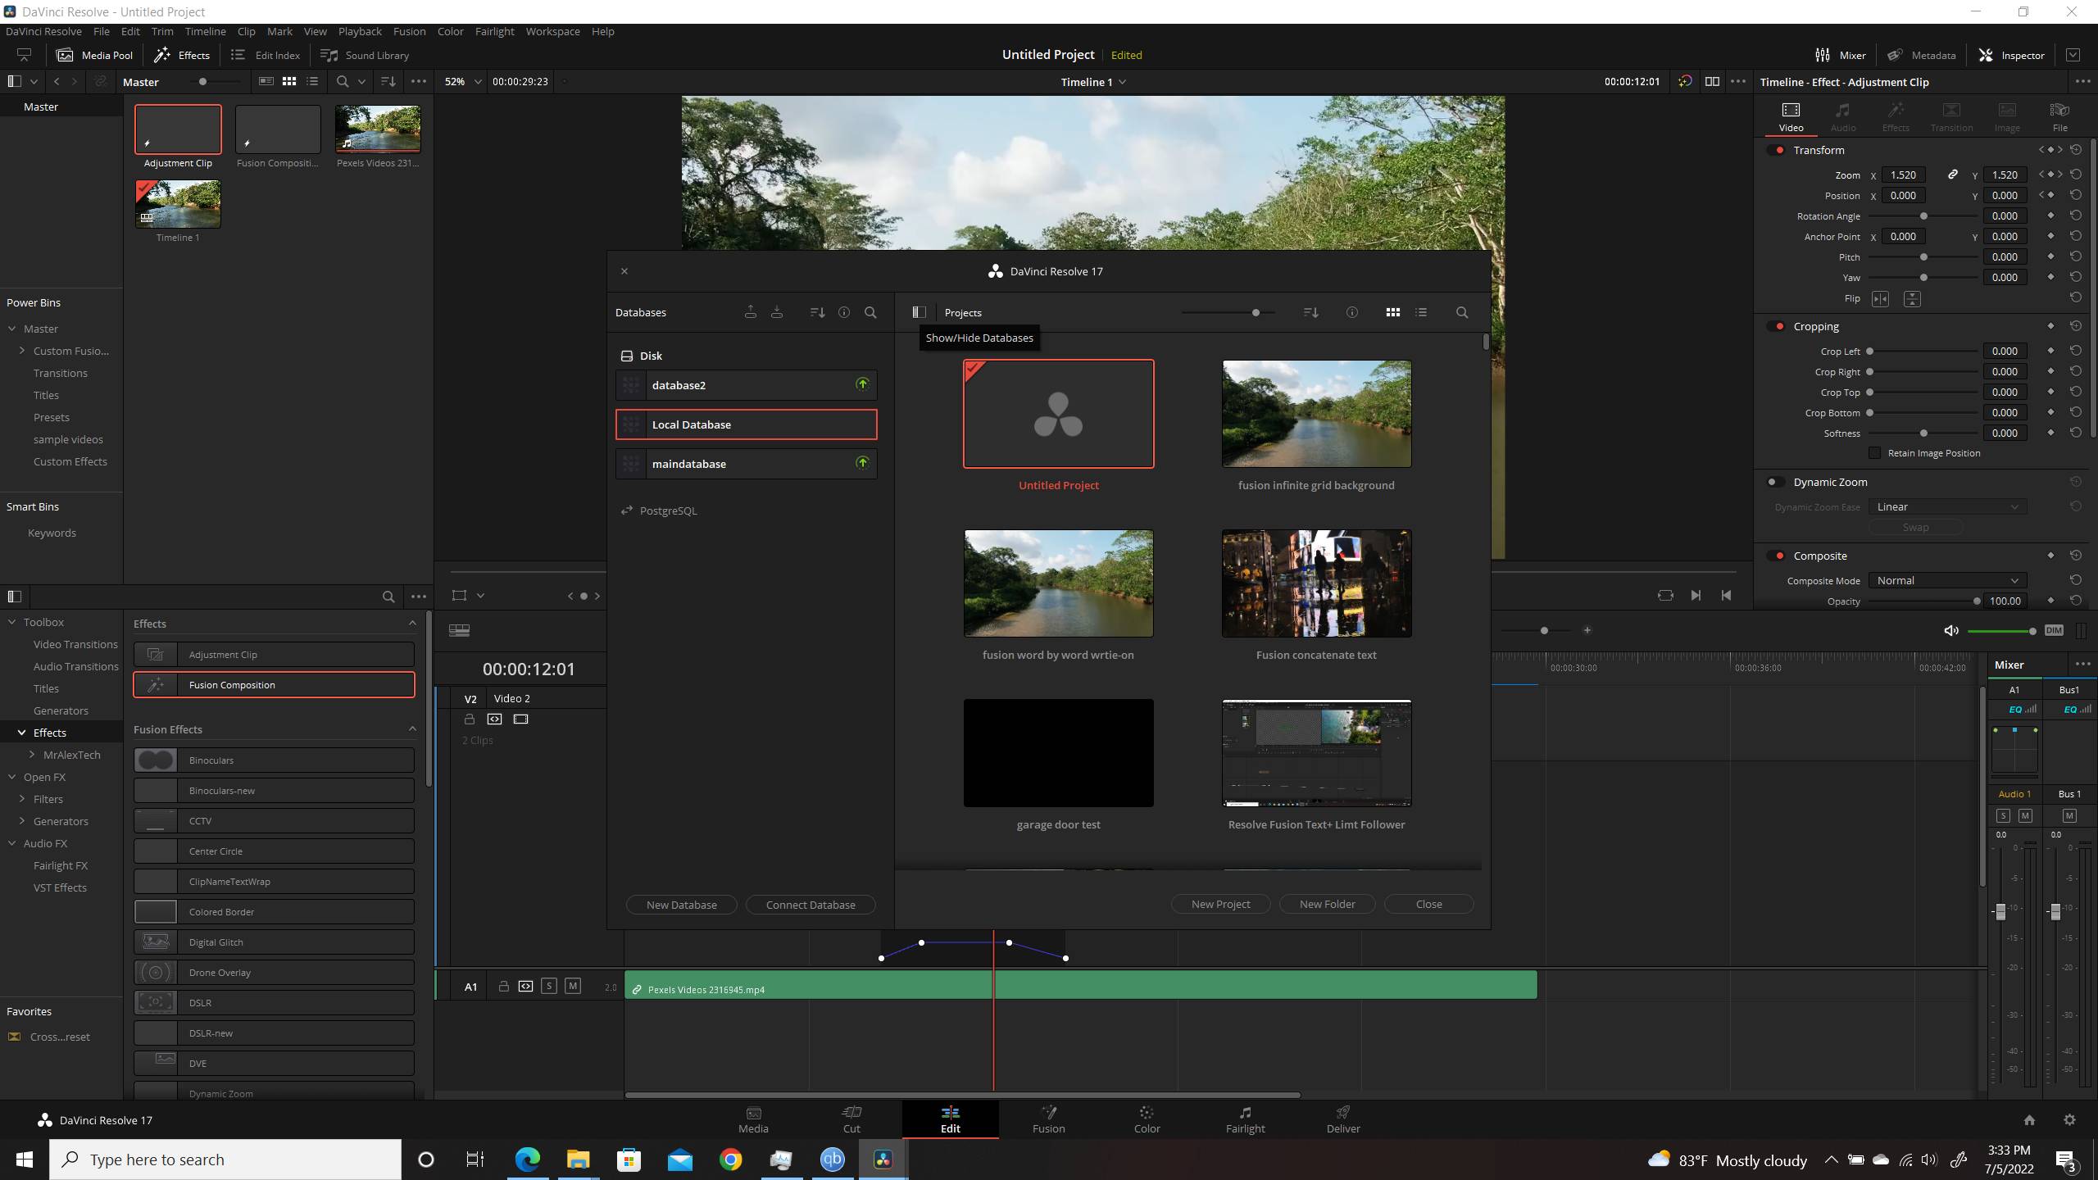Image resolution: width=2098 pixels, height=1180 pixels.
Task: Click the database sort order icon
Action: pos(817,312)
